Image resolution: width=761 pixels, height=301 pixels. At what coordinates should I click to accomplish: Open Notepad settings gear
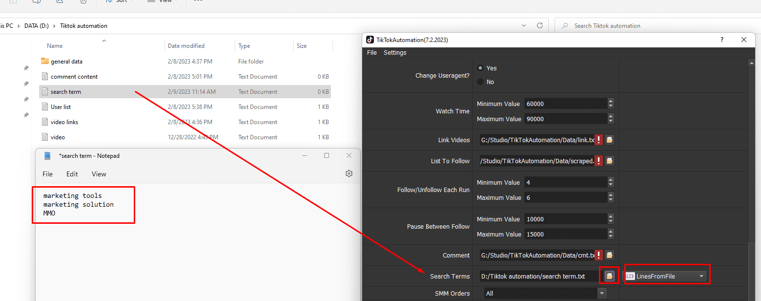tap(349, 173)
